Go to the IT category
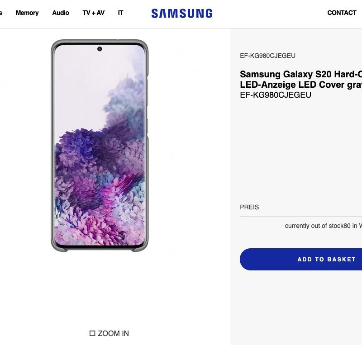Image resolution: width=362 pixels, height=350 pixels. 120,13
